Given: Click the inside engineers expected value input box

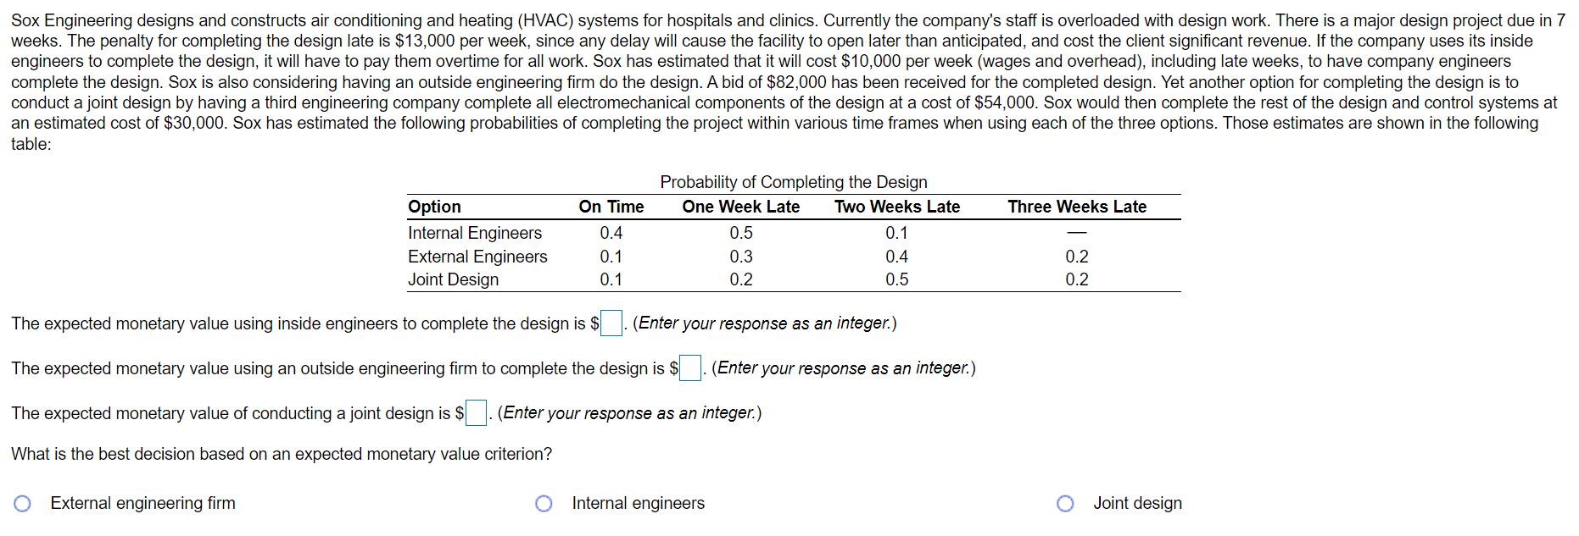Looking at the screenshot, I should coord(610,323).
